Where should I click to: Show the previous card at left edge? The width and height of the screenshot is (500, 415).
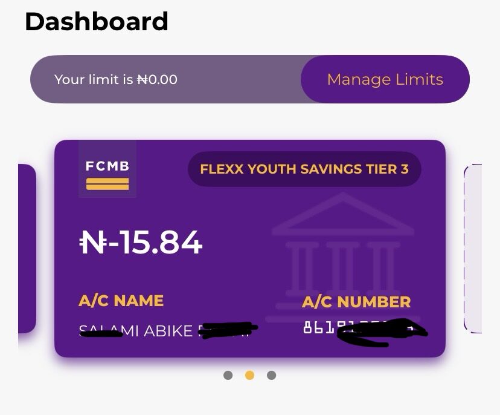click(x=27, y=248)
